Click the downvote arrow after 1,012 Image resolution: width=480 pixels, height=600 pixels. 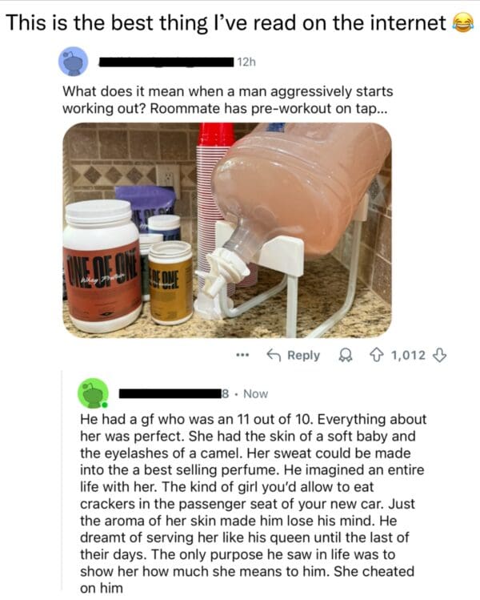point(439,356)
